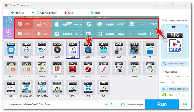Choose the MTS format icon
Image resolution: width=194 pixels, height=112 pixels.
pyautogui.click(x=11, y=68)
